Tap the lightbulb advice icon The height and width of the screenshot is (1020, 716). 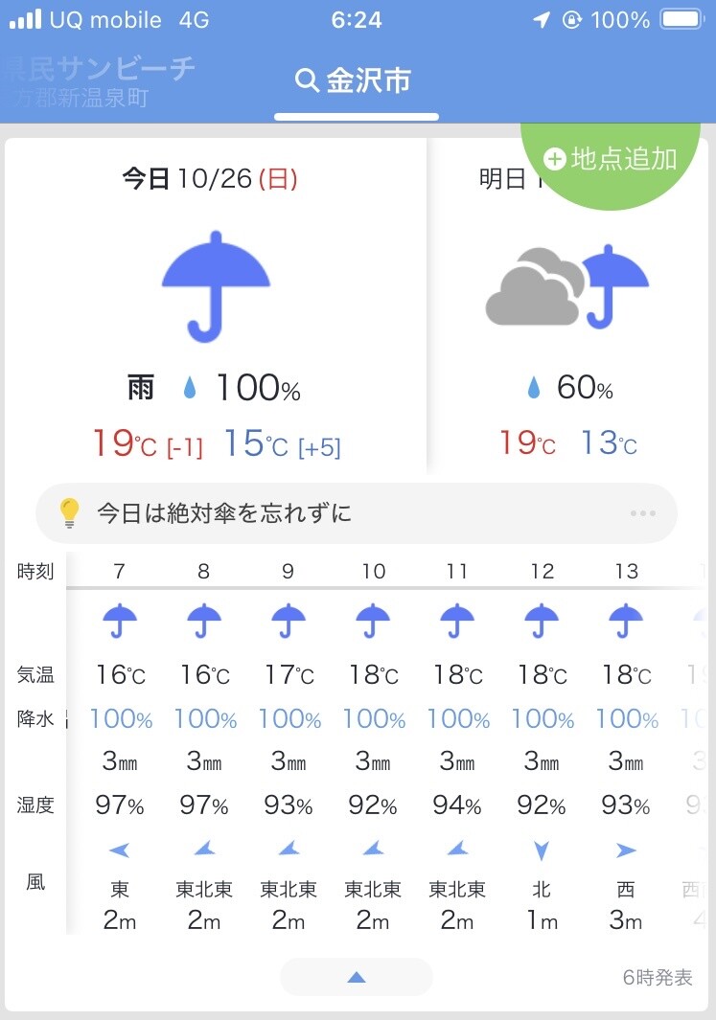click(69, 513)
